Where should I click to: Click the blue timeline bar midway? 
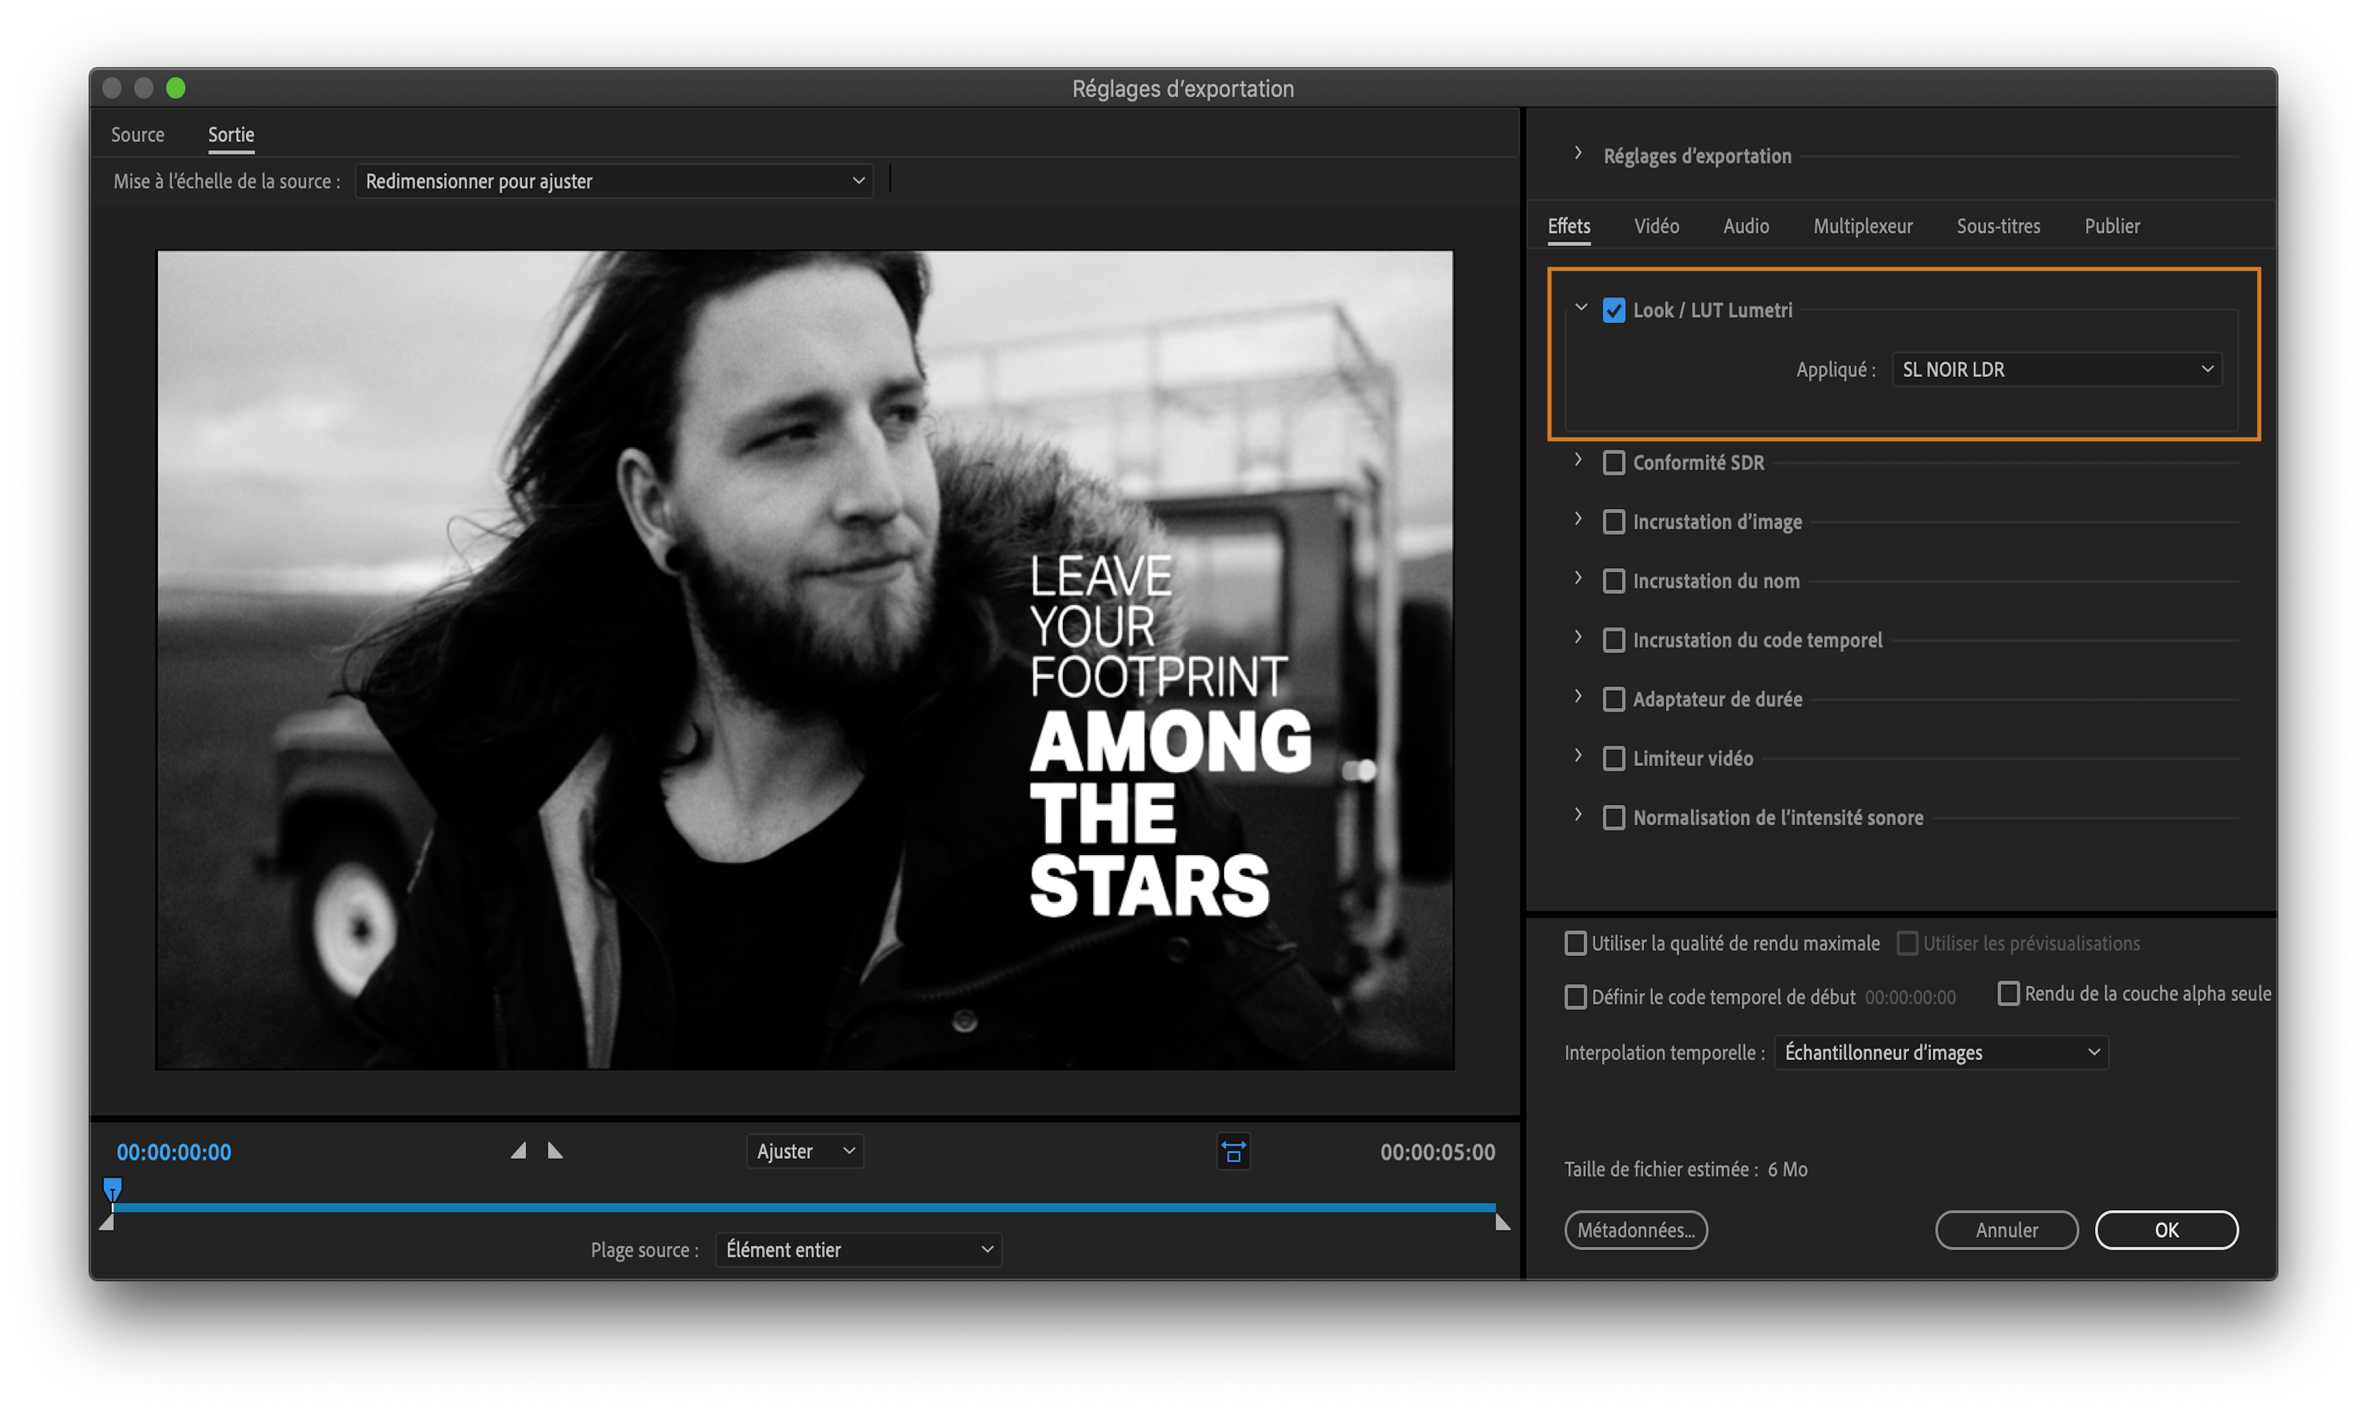coord(804,1207)
